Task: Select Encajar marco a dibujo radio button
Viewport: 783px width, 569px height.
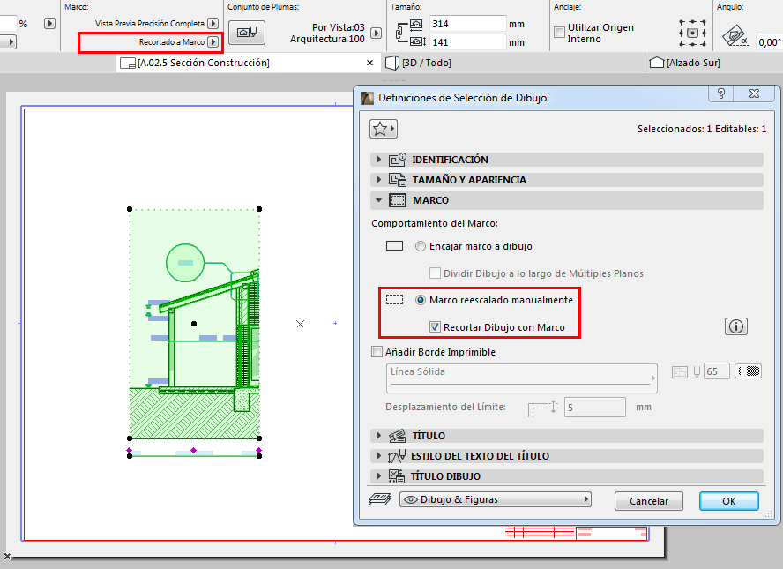Action: [x=421, y=246]
